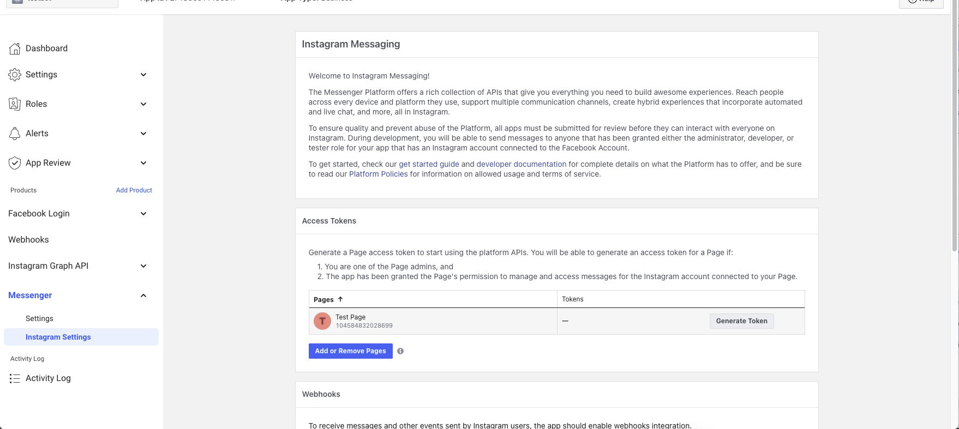Image resolution: width=959 pixels, height=429 pixels.
Task: Click the Generate Token button
Action: click(x=741, y=321)
